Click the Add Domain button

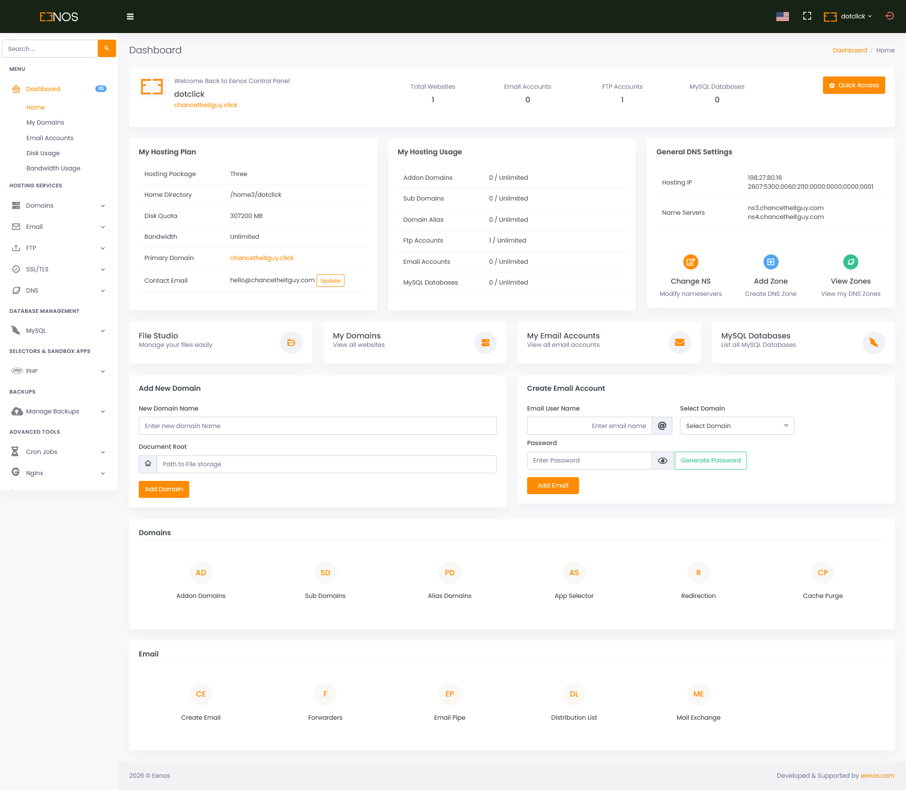click(x=164, y=489)
